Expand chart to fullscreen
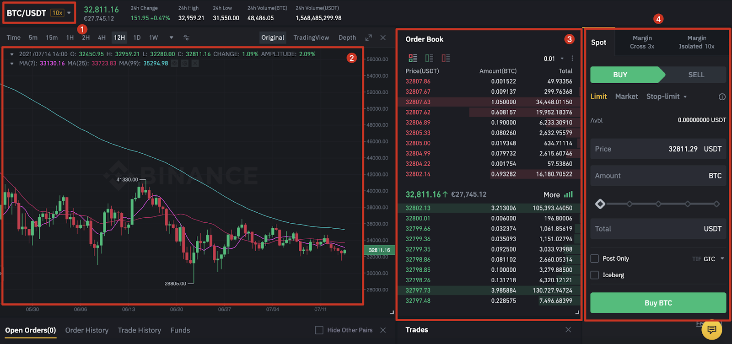 pyautogui.click(x=368, y=38)
